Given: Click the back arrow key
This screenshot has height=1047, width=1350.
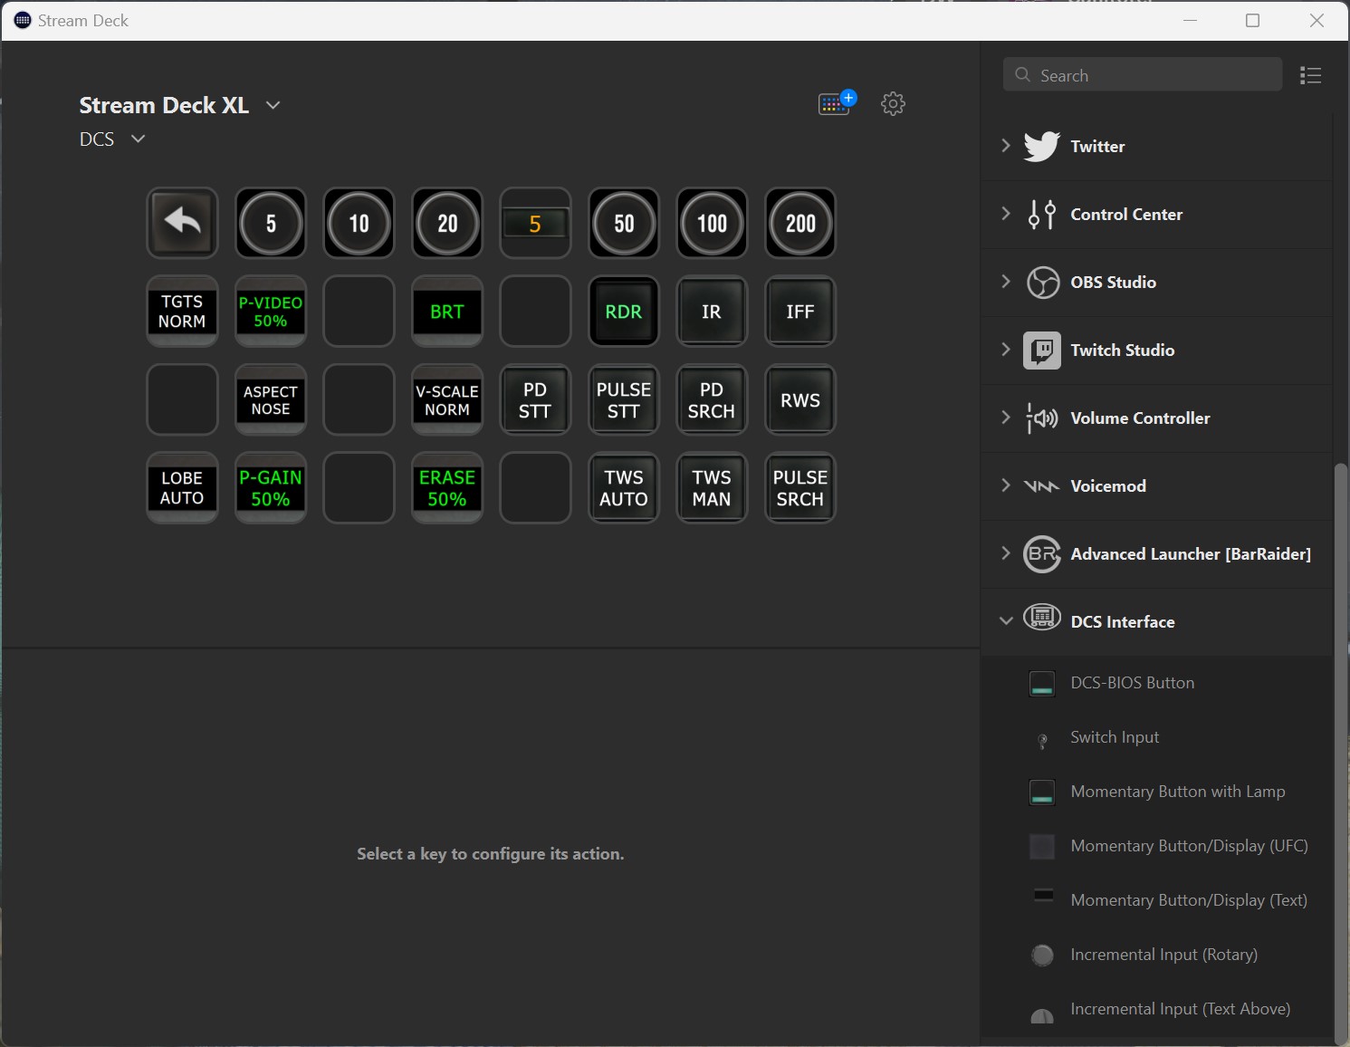Looking at the screenshot, I should coord(182,223).
